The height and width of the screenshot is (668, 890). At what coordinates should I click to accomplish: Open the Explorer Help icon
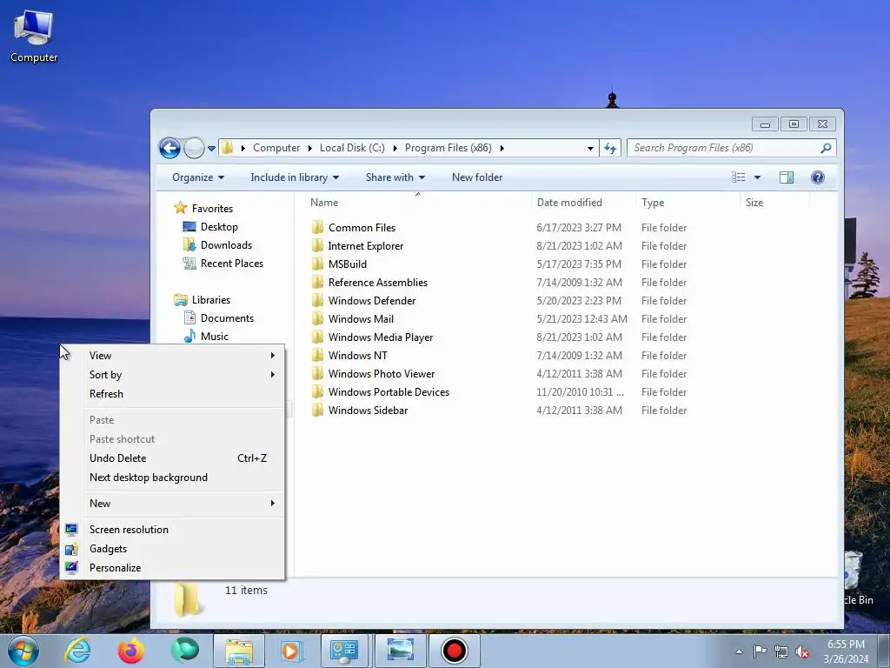[x=817, y=177]
